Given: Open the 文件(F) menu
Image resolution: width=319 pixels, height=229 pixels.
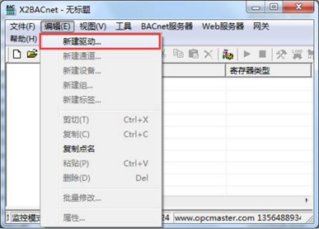Looking at the screenshot, I should [x=23, y=27].
